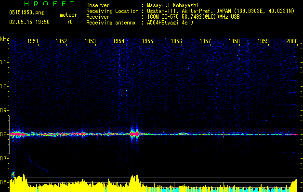Click the 1957 time marker

click(205, 41)
